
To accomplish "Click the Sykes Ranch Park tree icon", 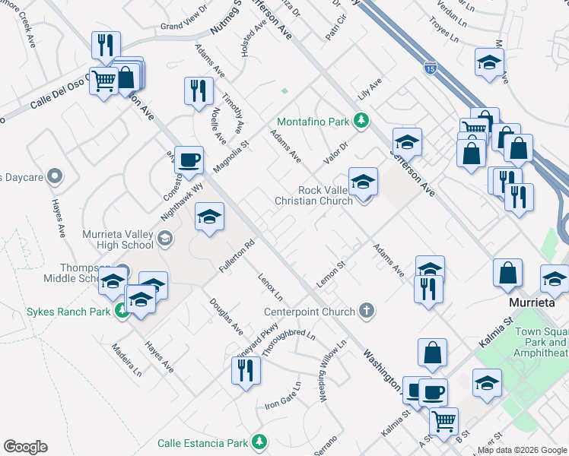I will [120, 310].
